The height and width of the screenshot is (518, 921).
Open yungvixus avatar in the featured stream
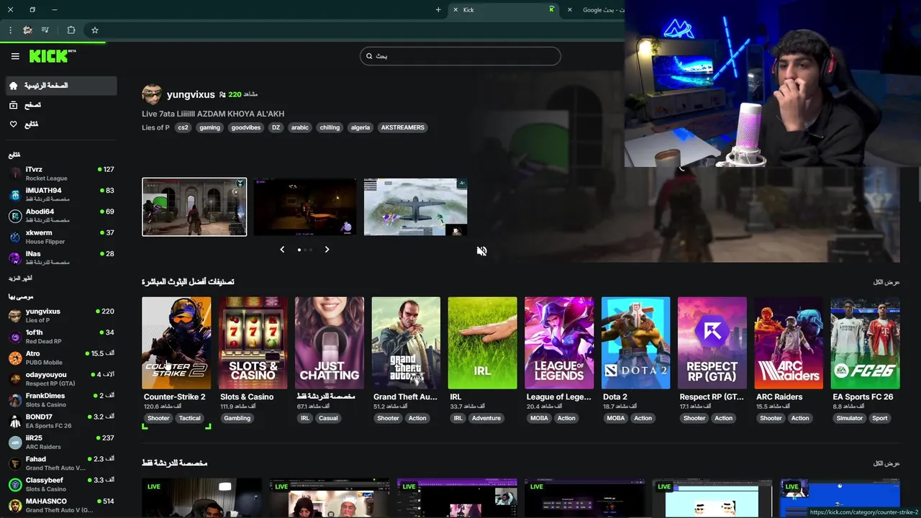pos(152,94)
